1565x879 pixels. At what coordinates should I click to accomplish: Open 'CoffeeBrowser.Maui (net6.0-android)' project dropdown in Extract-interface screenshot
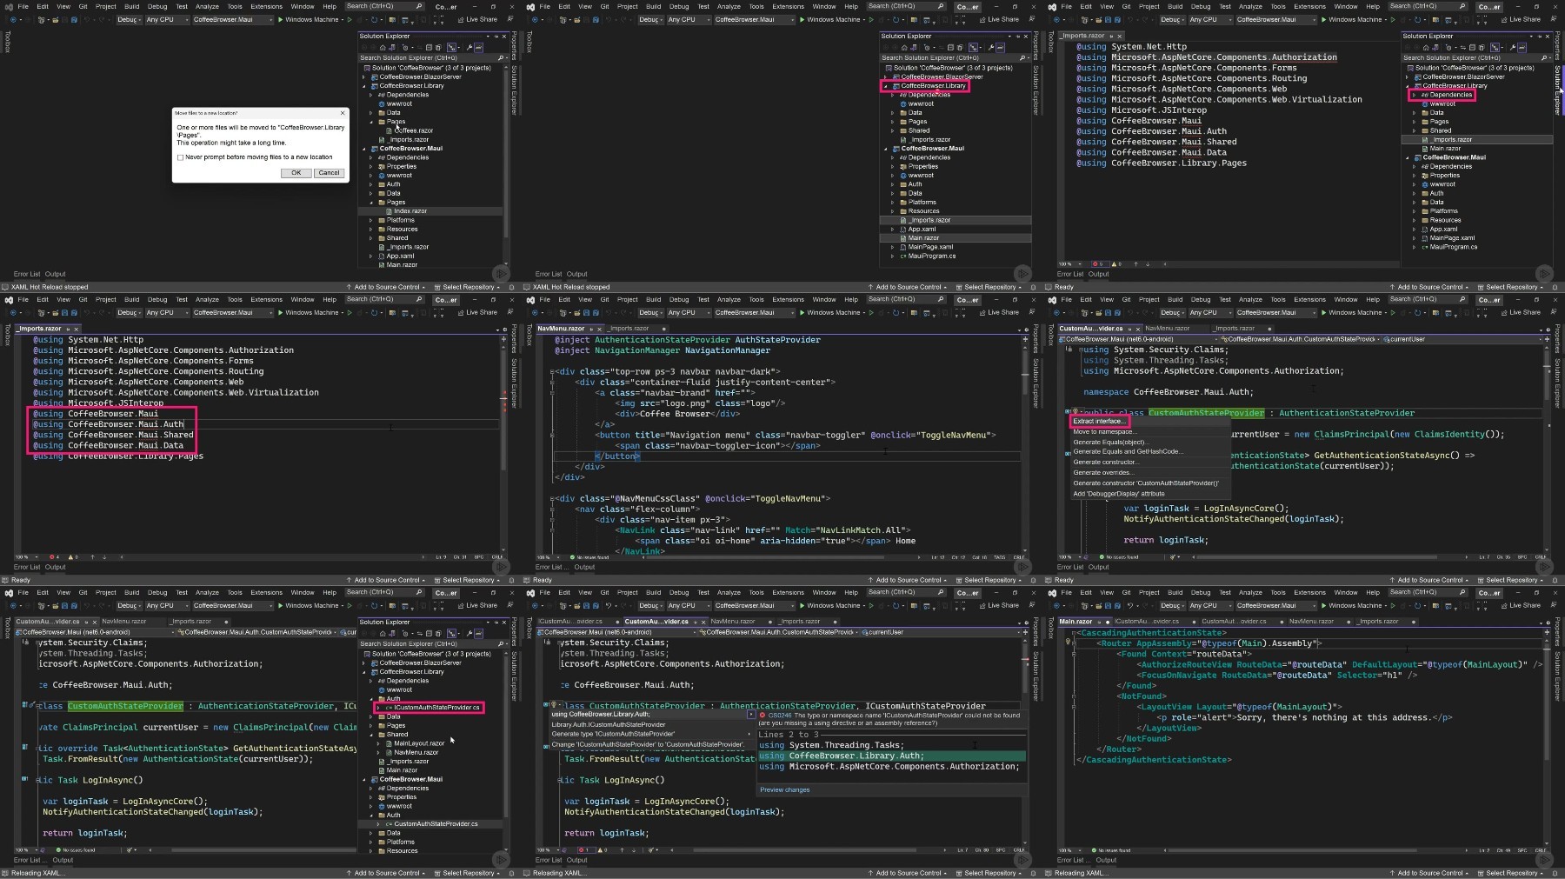pyautogui.click(x=1140, y=339)
